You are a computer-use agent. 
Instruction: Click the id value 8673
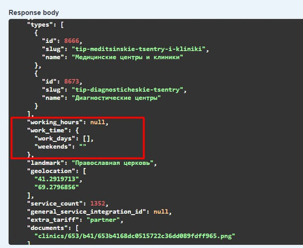pyautogui.click(x=72, y=81)
